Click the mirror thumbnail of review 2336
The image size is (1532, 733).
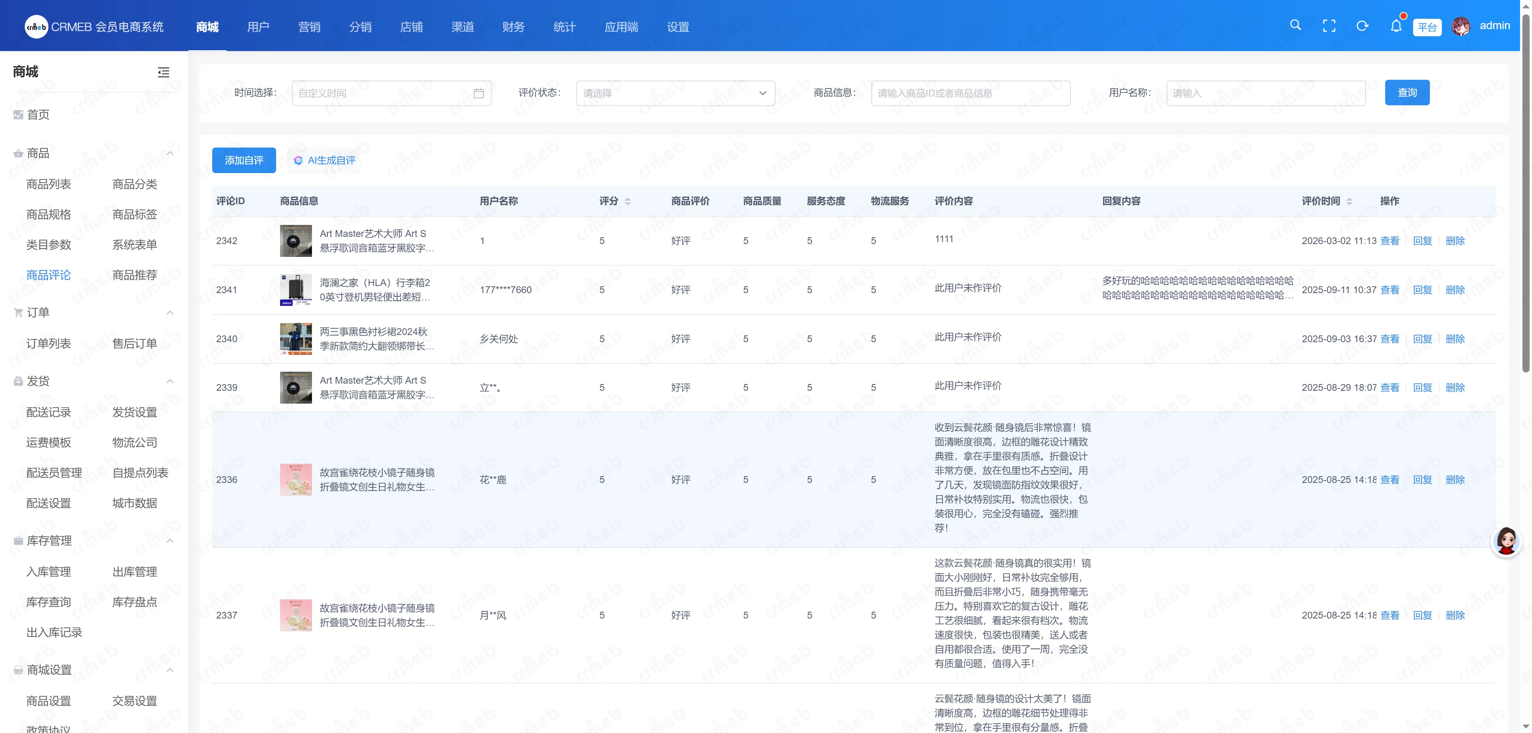(296, 480)
